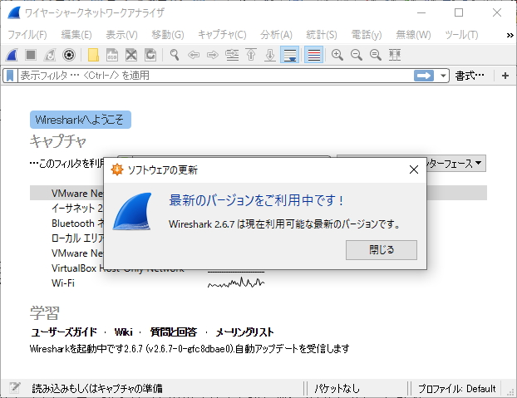The image size is (517, 398).
Task: Click the Wi-Fi traffic sparkline graph
Action: [236, 283]
